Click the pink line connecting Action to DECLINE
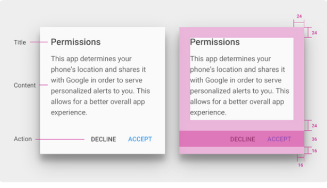 (x=60, y=139)
